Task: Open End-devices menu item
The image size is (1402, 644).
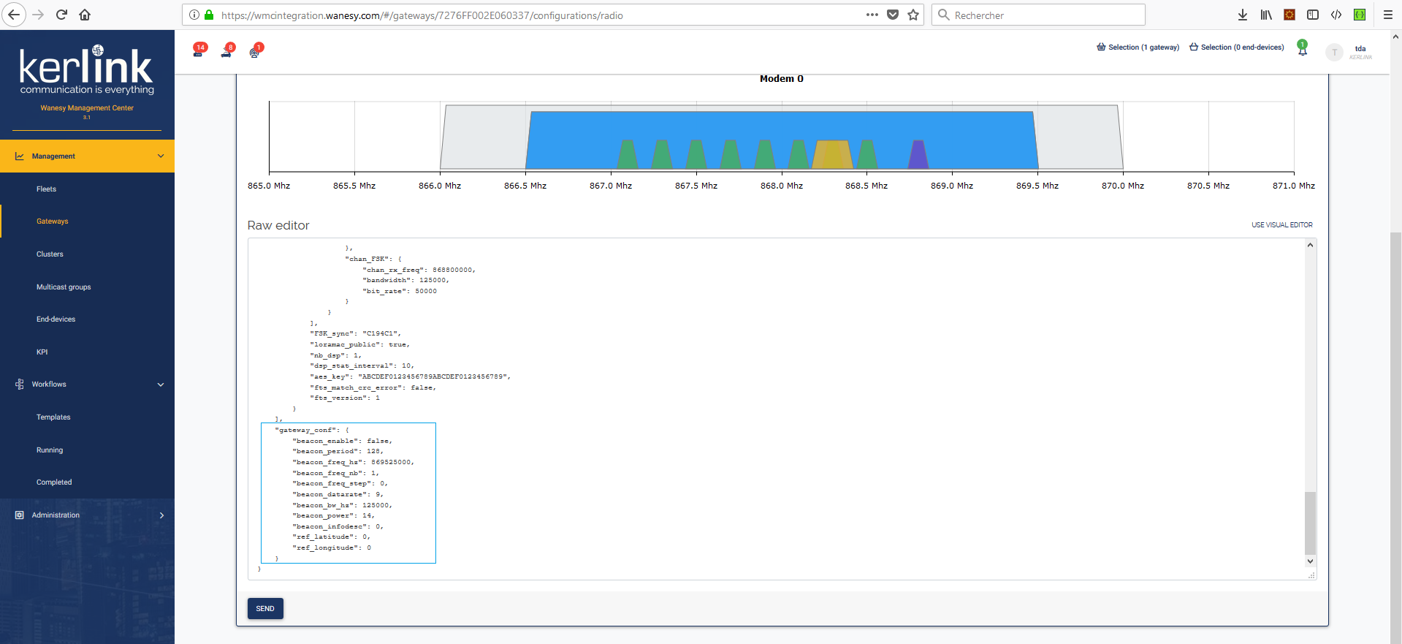Action: pyautogui.click(x=56, y=319)
